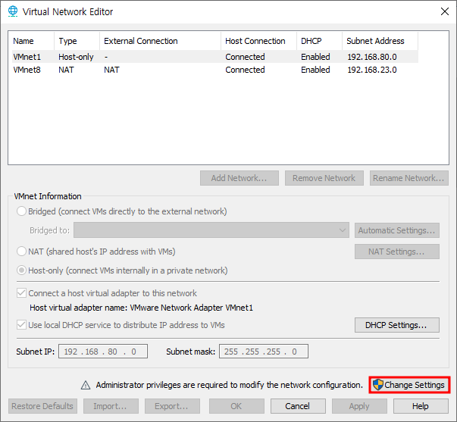Click the Remove Network button
Image resolution: width=457 pixels, height=422 pixels.
[x=324, y=178]
